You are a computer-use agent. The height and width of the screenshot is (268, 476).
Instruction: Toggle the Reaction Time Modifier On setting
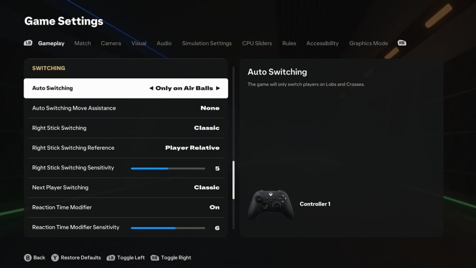126,207
